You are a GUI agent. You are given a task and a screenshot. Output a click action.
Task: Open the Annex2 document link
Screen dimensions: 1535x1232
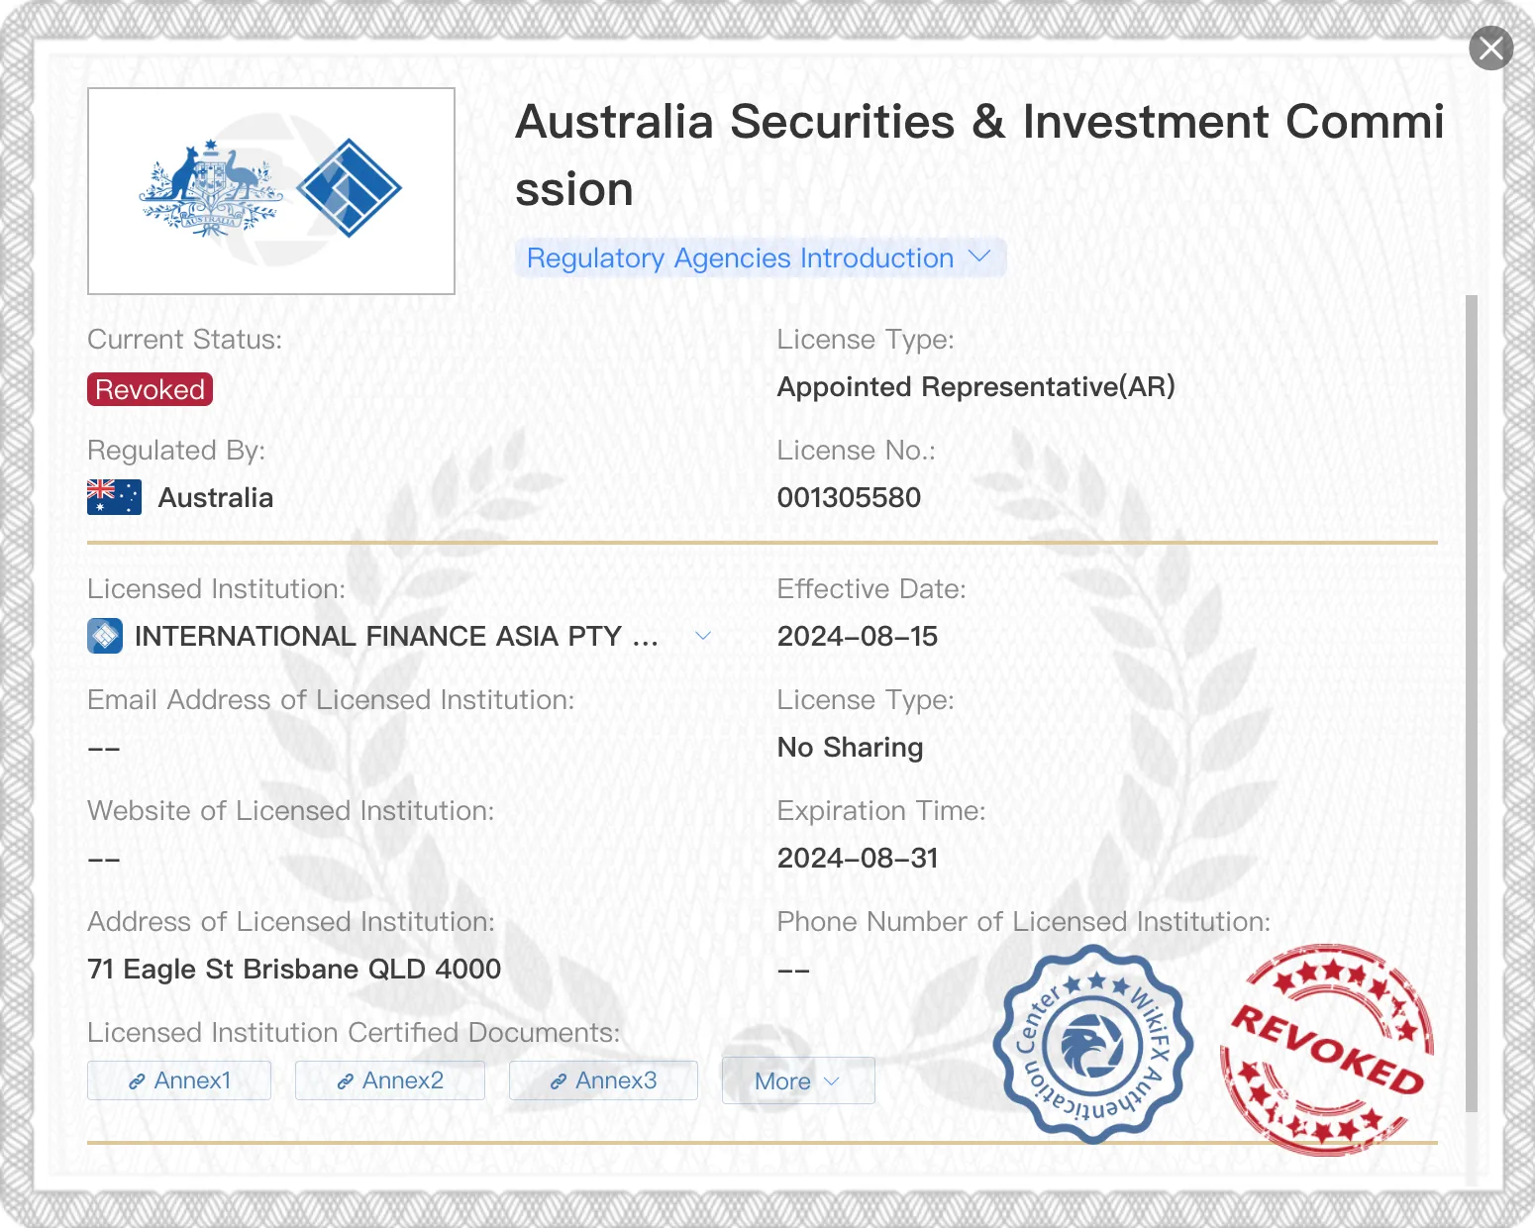point(390,1080)
